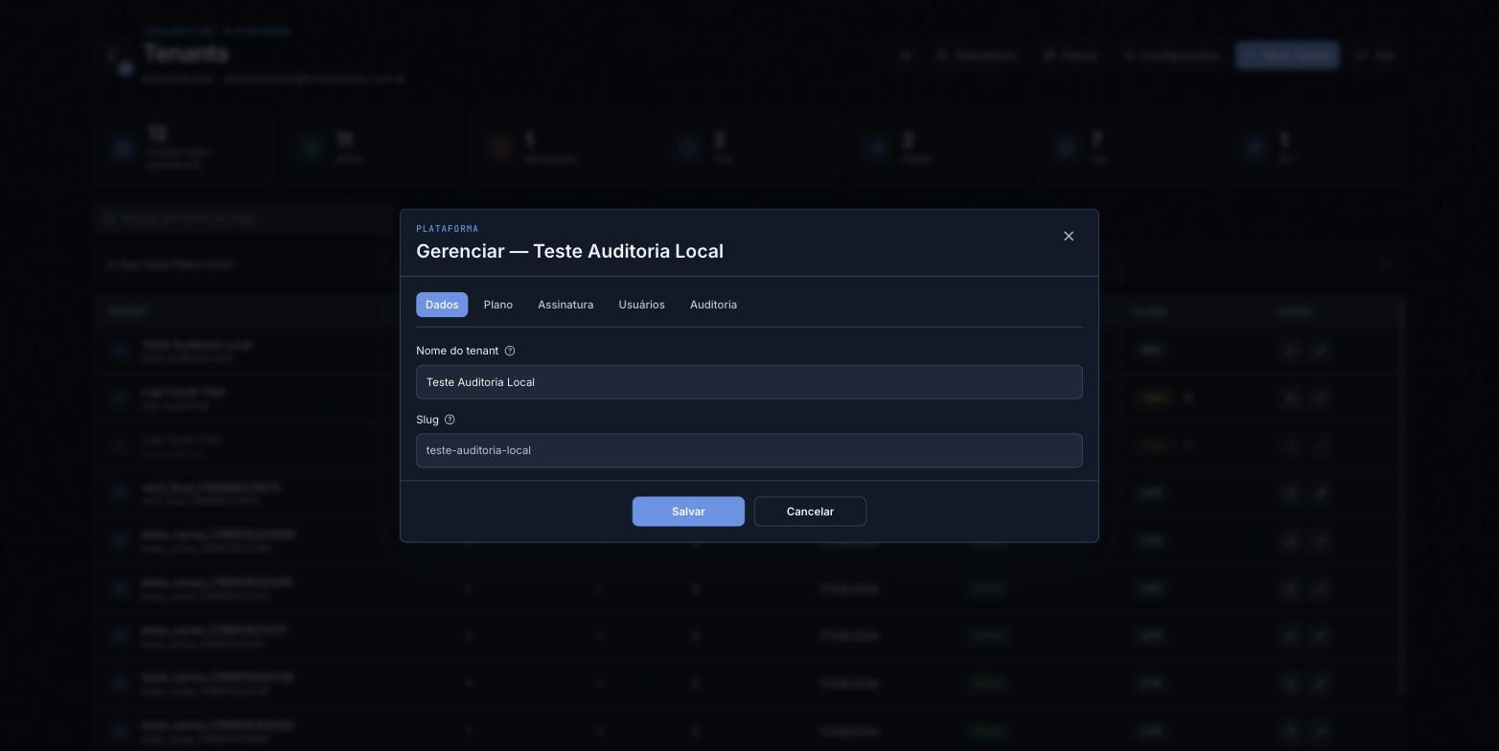Show the Auditoria tab

714,305
